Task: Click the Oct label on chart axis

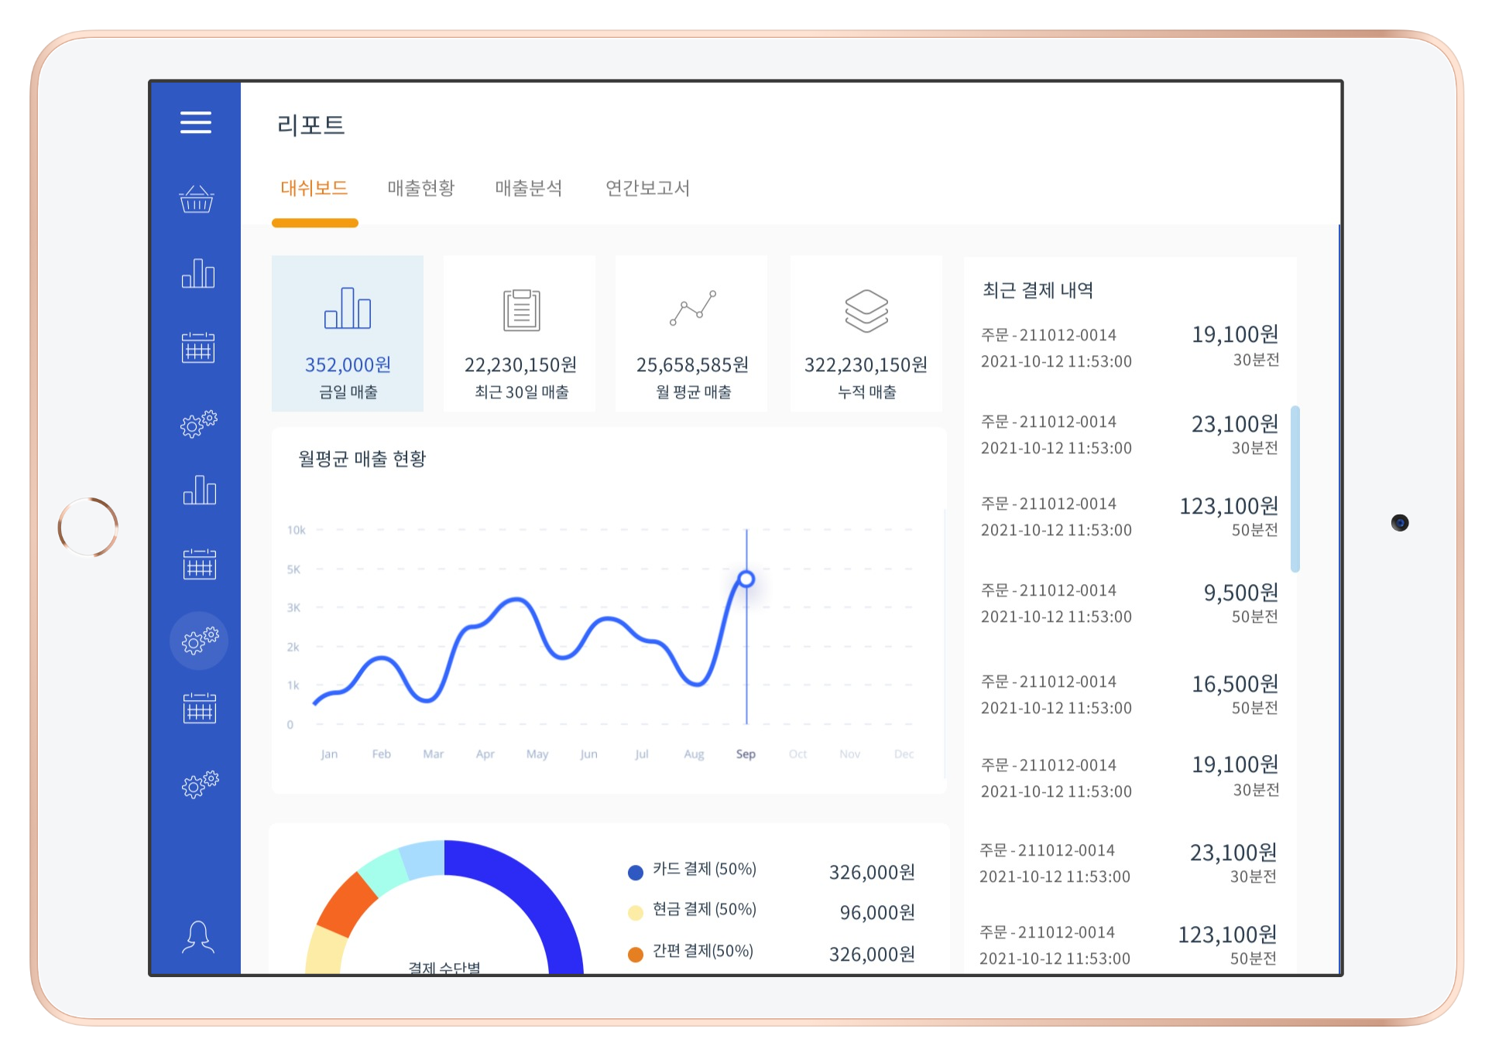Action: click(797, 754)
